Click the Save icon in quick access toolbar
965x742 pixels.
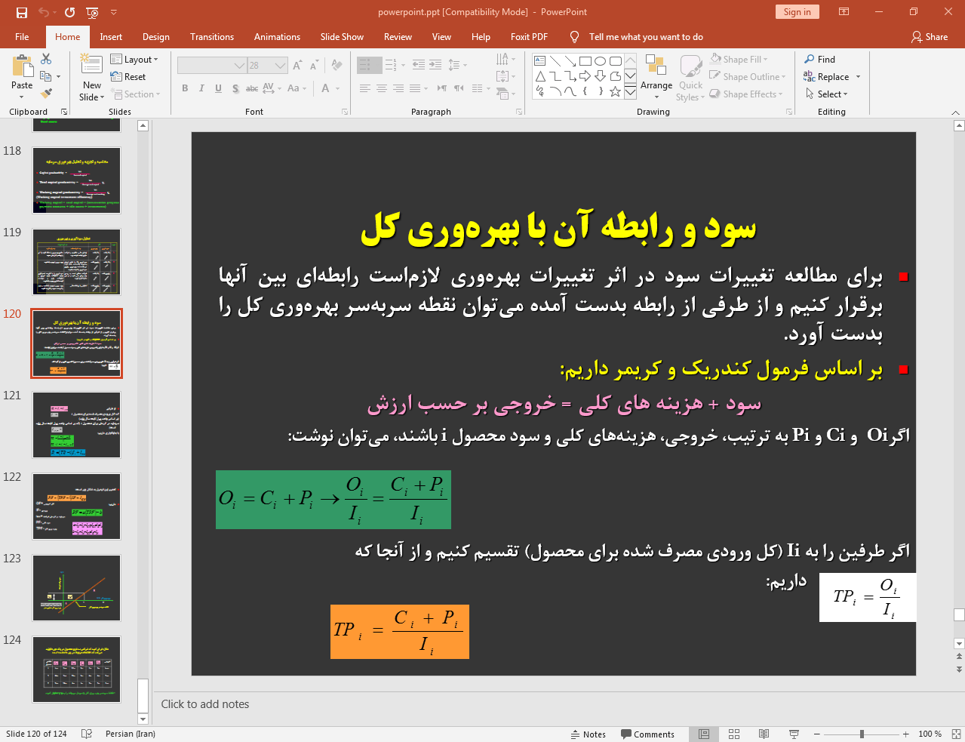tap(21, 12)
